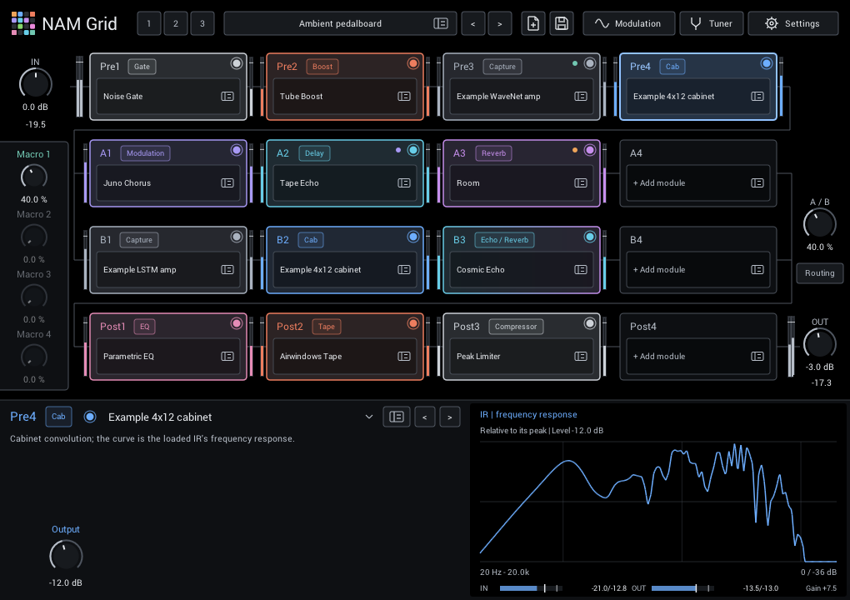This screenshot has height=600, width=850.
Task: Click the Macro 1 knob
Action: pyautogui.click(x=33, y=177)
